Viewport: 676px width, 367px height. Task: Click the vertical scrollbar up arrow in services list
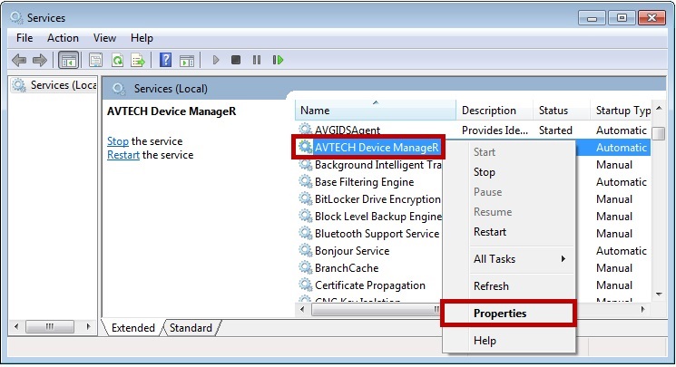(x=659, y=111)
